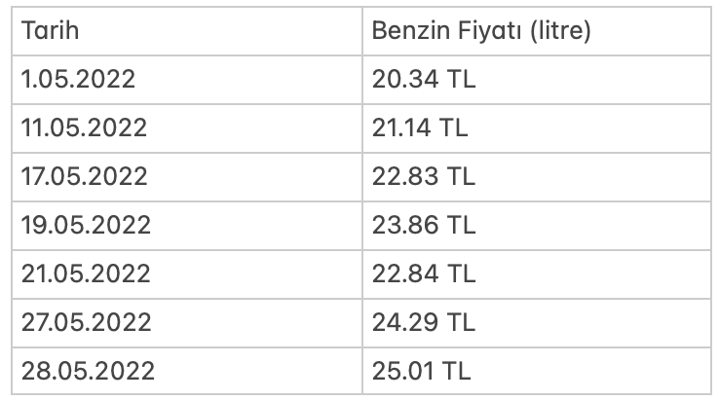Select the Benzin Fiyatı (litre) header cell
Viewport: 719px width, 401px height.
pyautogui.click(x=537, y=31)
